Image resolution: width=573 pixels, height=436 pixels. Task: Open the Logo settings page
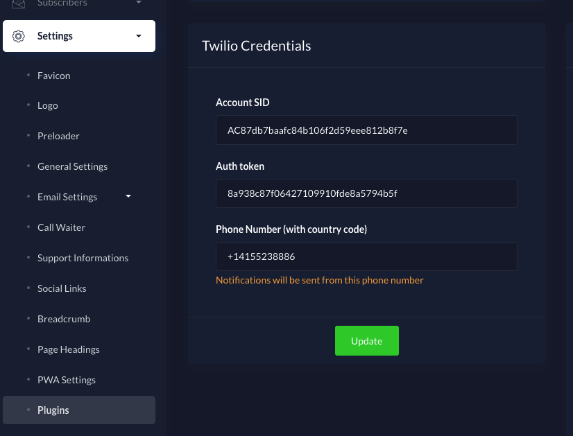pos(47,105)
